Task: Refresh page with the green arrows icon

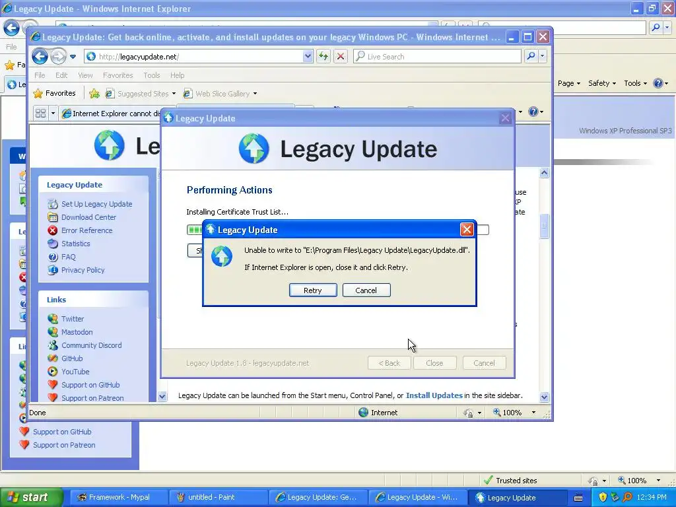Action: [x=323, y=57]
